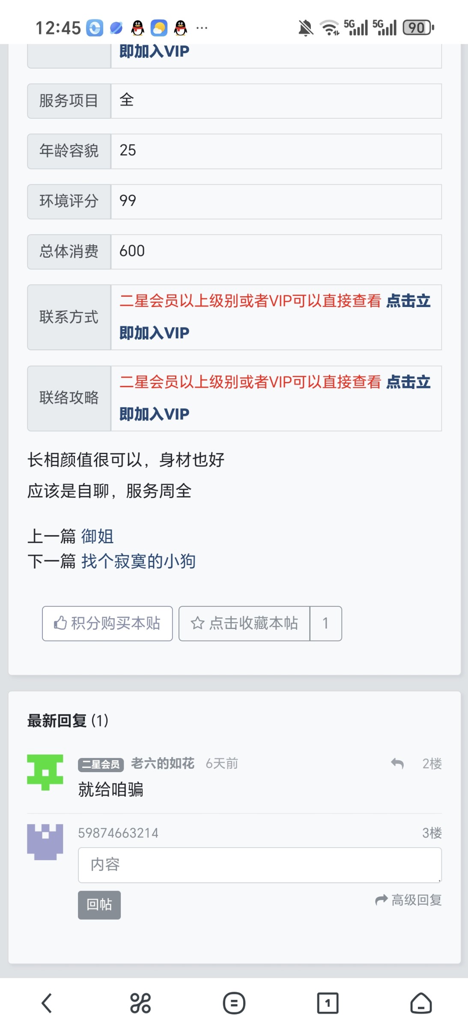The image size is (468, 1029).
Task: Open the next post 找个寂寞的小狗
Action: tap(138, 561)
